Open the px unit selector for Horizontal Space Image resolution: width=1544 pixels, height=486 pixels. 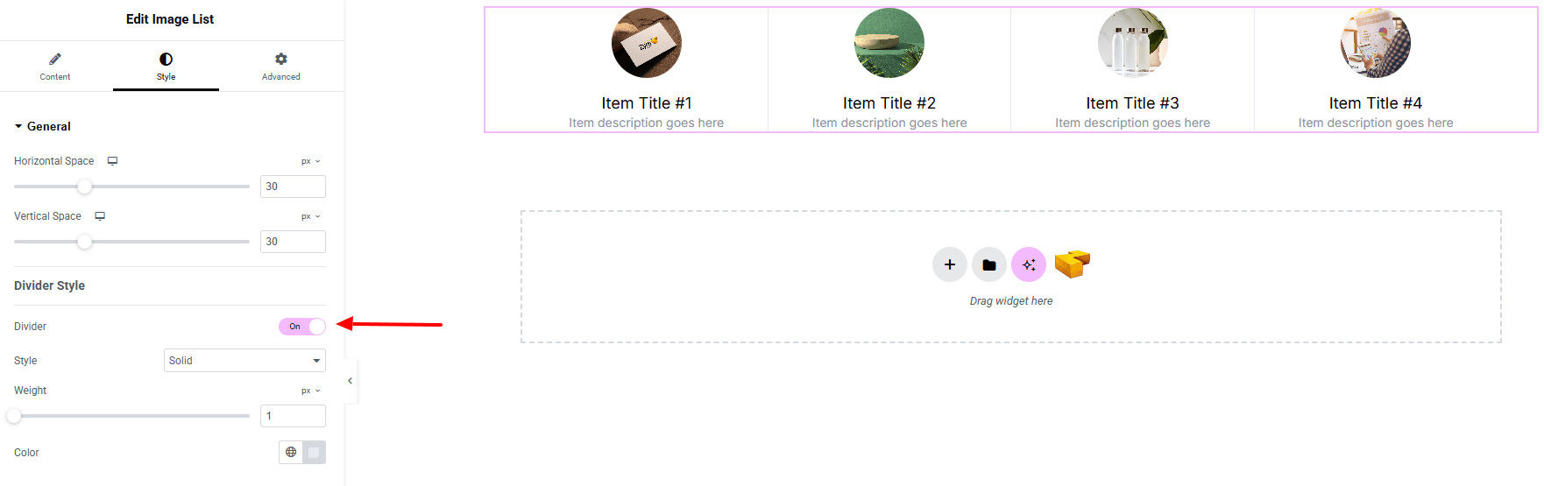pyautogui.click(x=310, y=161)
